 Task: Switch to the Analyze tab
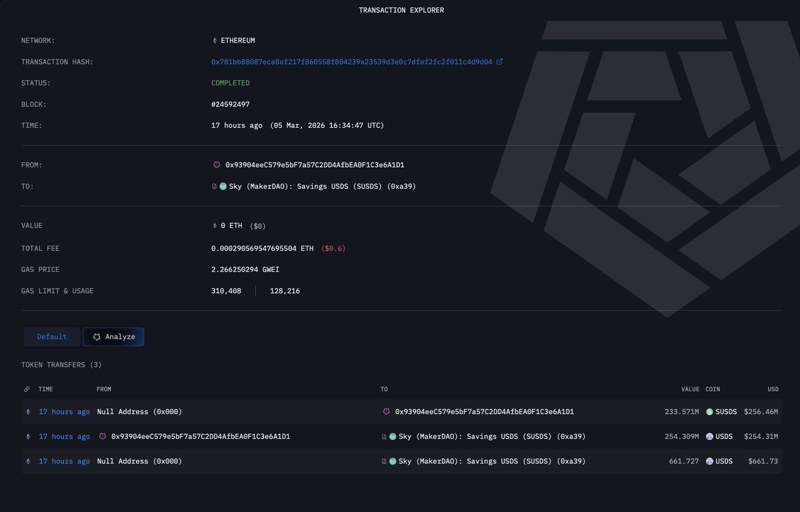pyautogui.click(x=113, y=337)
